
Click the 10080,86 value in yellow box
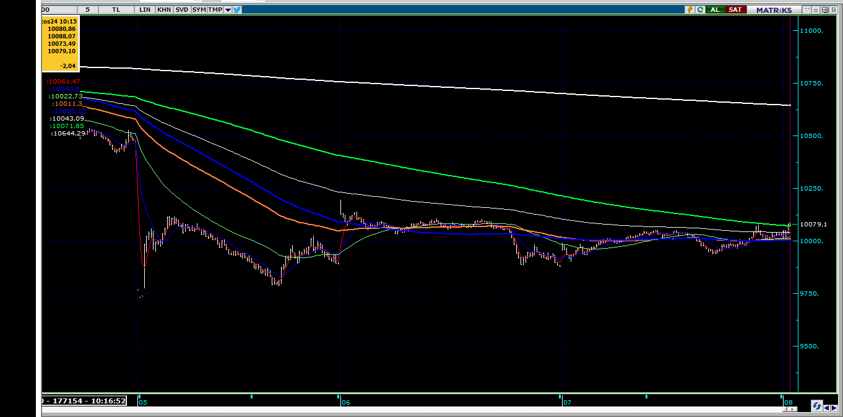coord(62,28)
